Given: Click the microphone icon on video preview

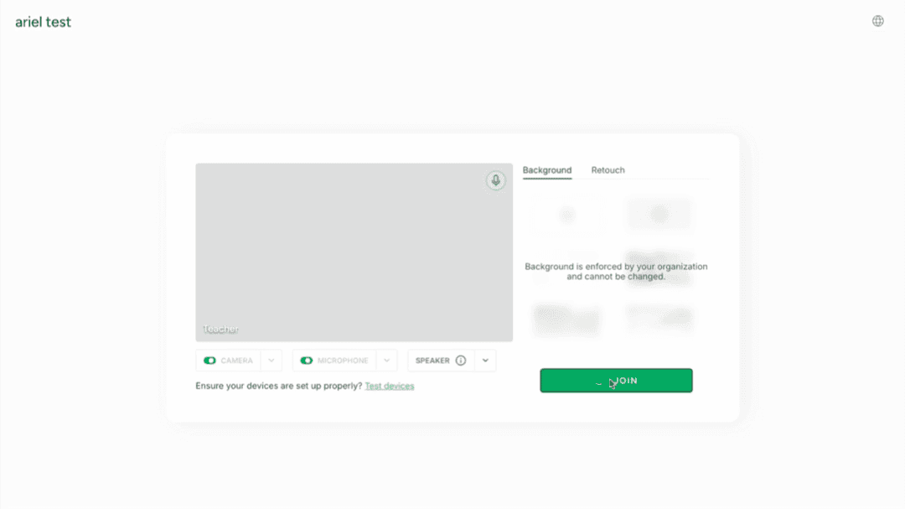Looking at the screenshot, I should tap(495, 180).
